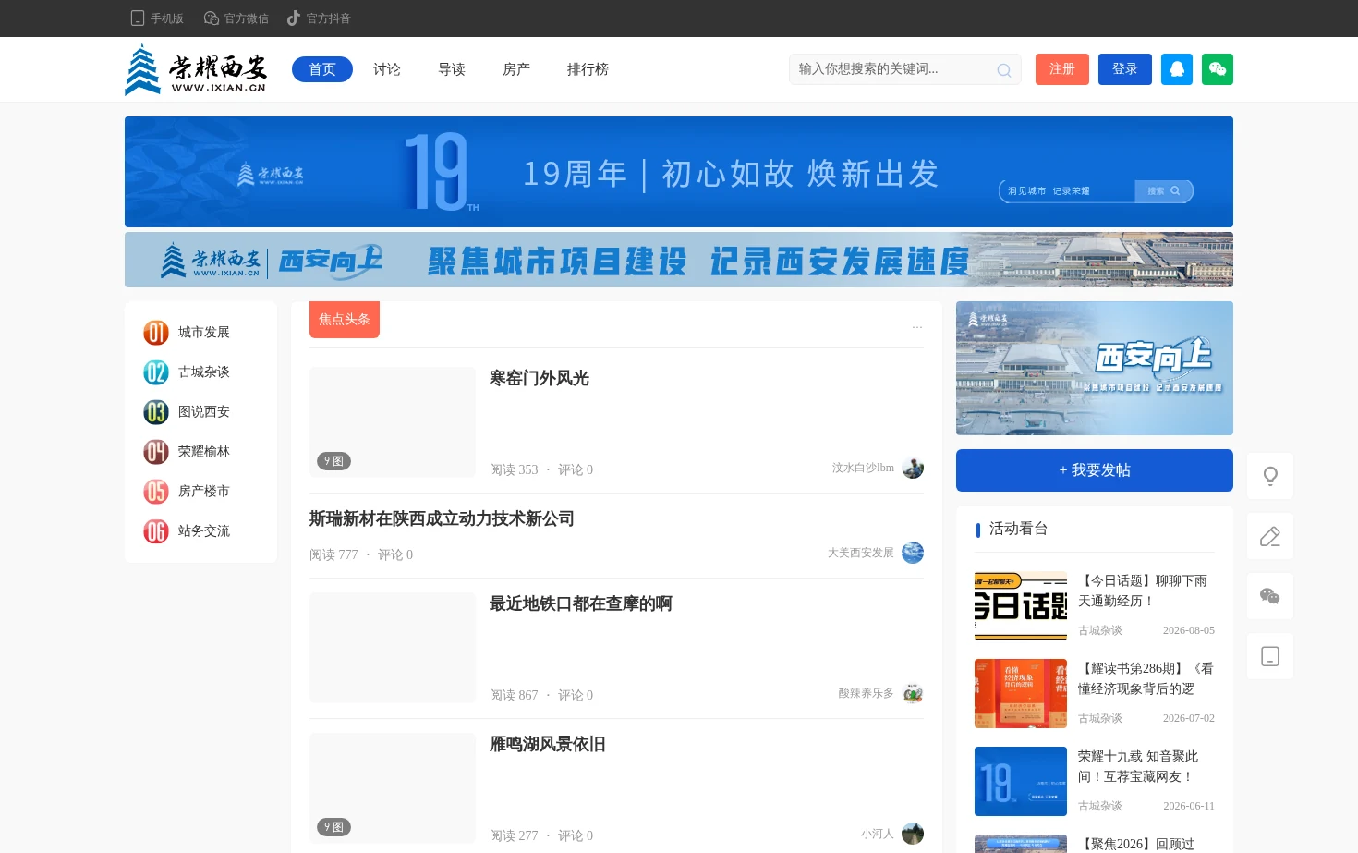Open the 古城杂谈 sidebar category link

point(204,372)
